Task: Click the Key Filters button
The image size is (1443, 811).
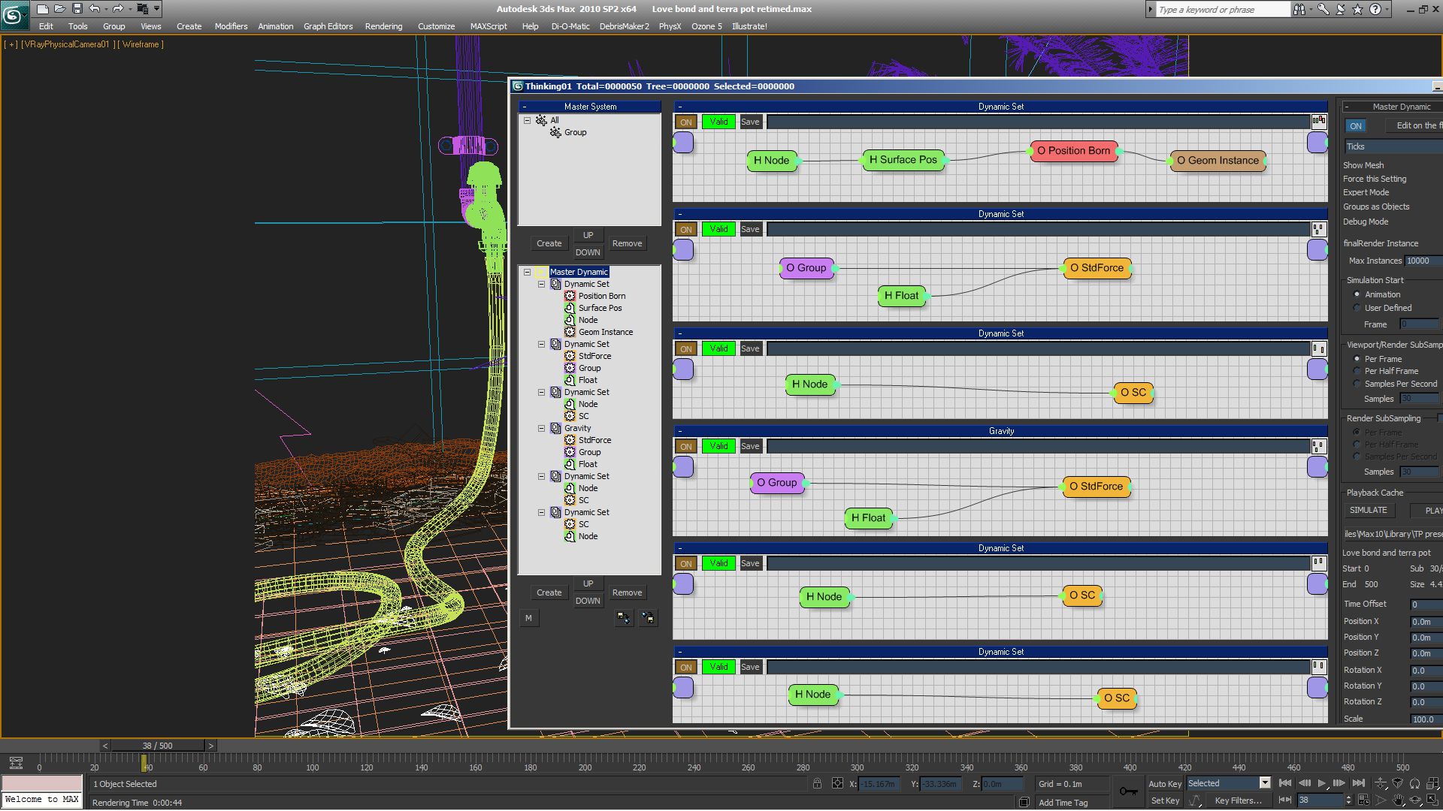Action: tap(1237, 800)
